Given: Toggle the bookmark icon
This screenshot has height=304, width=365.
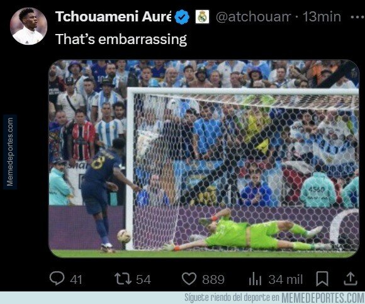Looking at the screenshot, I should (x=322, y=279).
